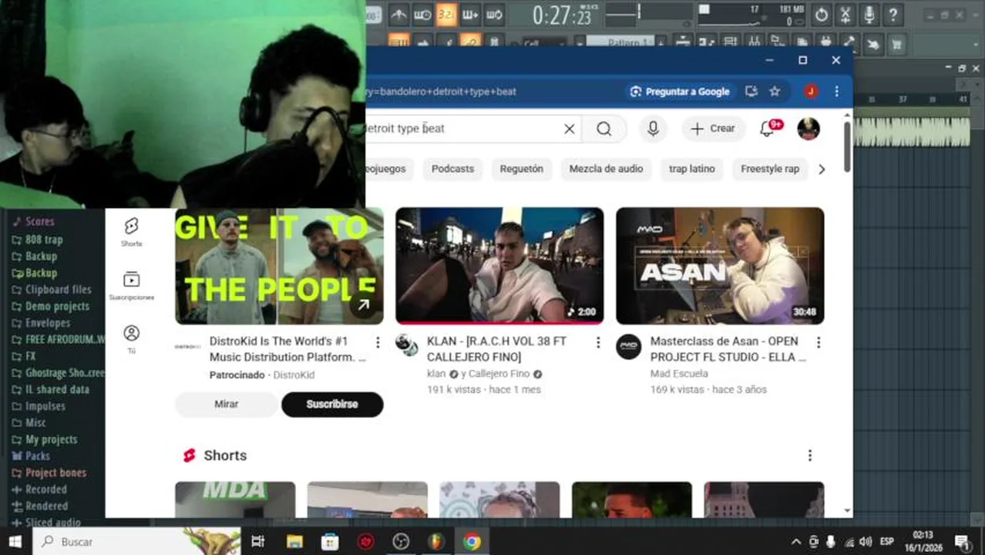Open more options for Masterclass de Asan video
This screenshot has width=985, height=555.
click(x=819, y=342)
